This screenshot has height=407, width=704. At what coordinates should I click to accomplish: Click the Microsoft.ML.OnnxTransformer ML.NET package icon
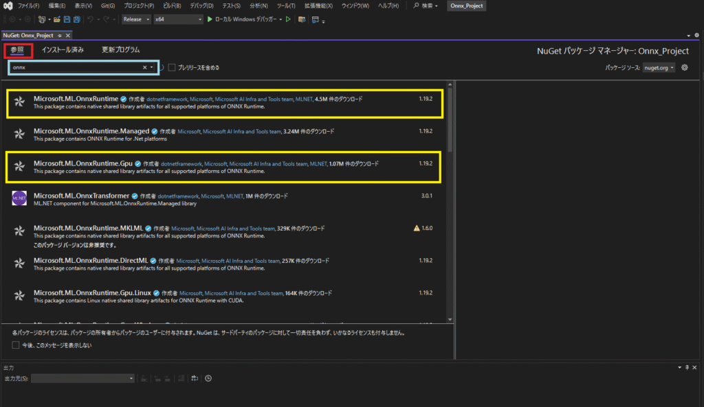click(19, 198)
